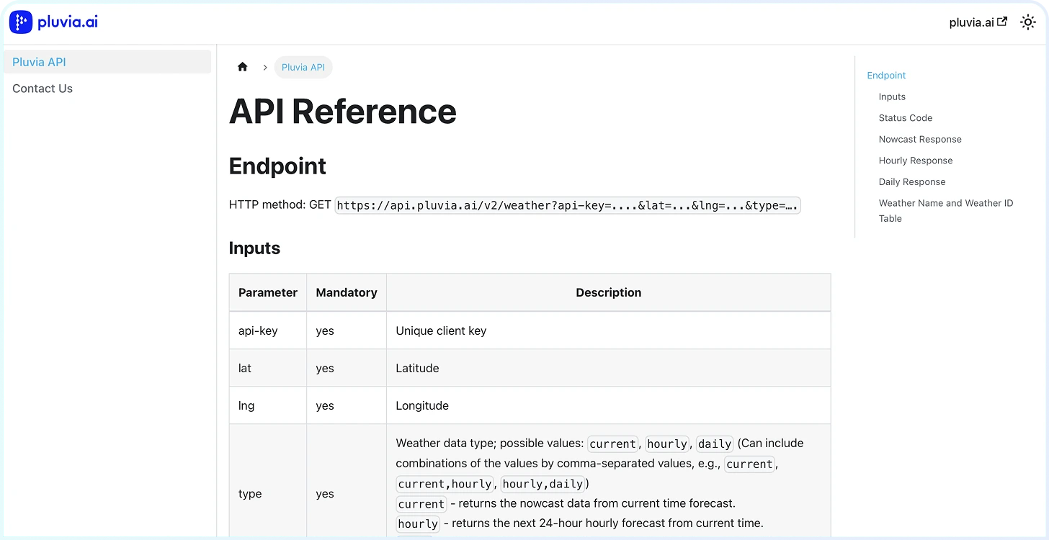Screen dimensions: 1049x540
Task: Click the Pluvia API breadcrumb pill
Action: coord(303,68)
